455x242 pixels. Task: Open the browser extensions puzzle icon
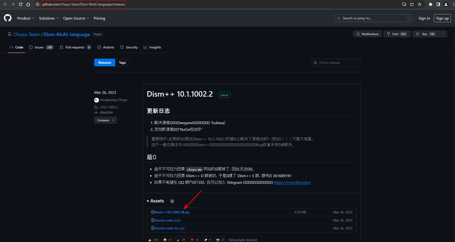(x=431, y=4)
